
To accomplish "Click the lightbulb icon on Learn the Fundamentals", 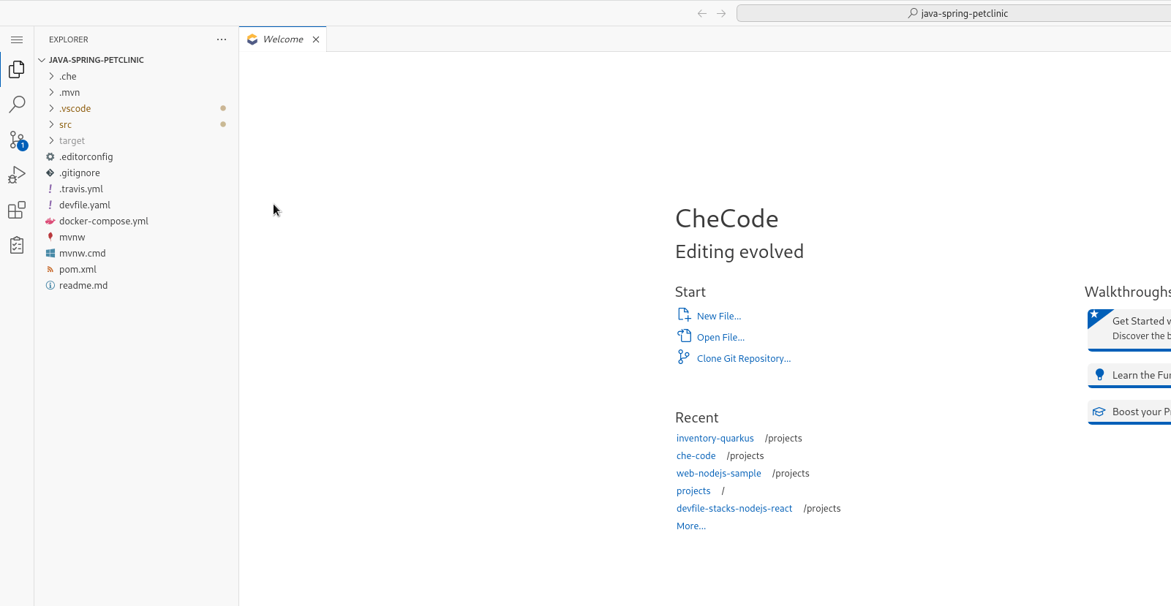I will [1099, 375].
